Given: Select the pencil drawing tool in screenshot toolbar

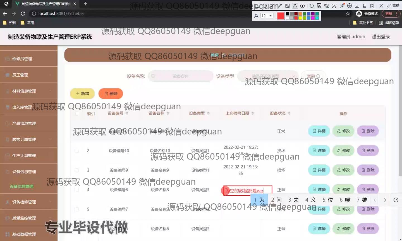Looking at the screenshot, I should click(280, 6).
